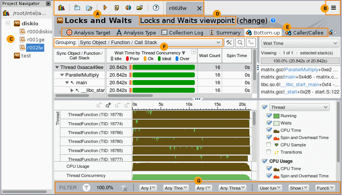Click the Import Result toolbar icon

[117, 8]
